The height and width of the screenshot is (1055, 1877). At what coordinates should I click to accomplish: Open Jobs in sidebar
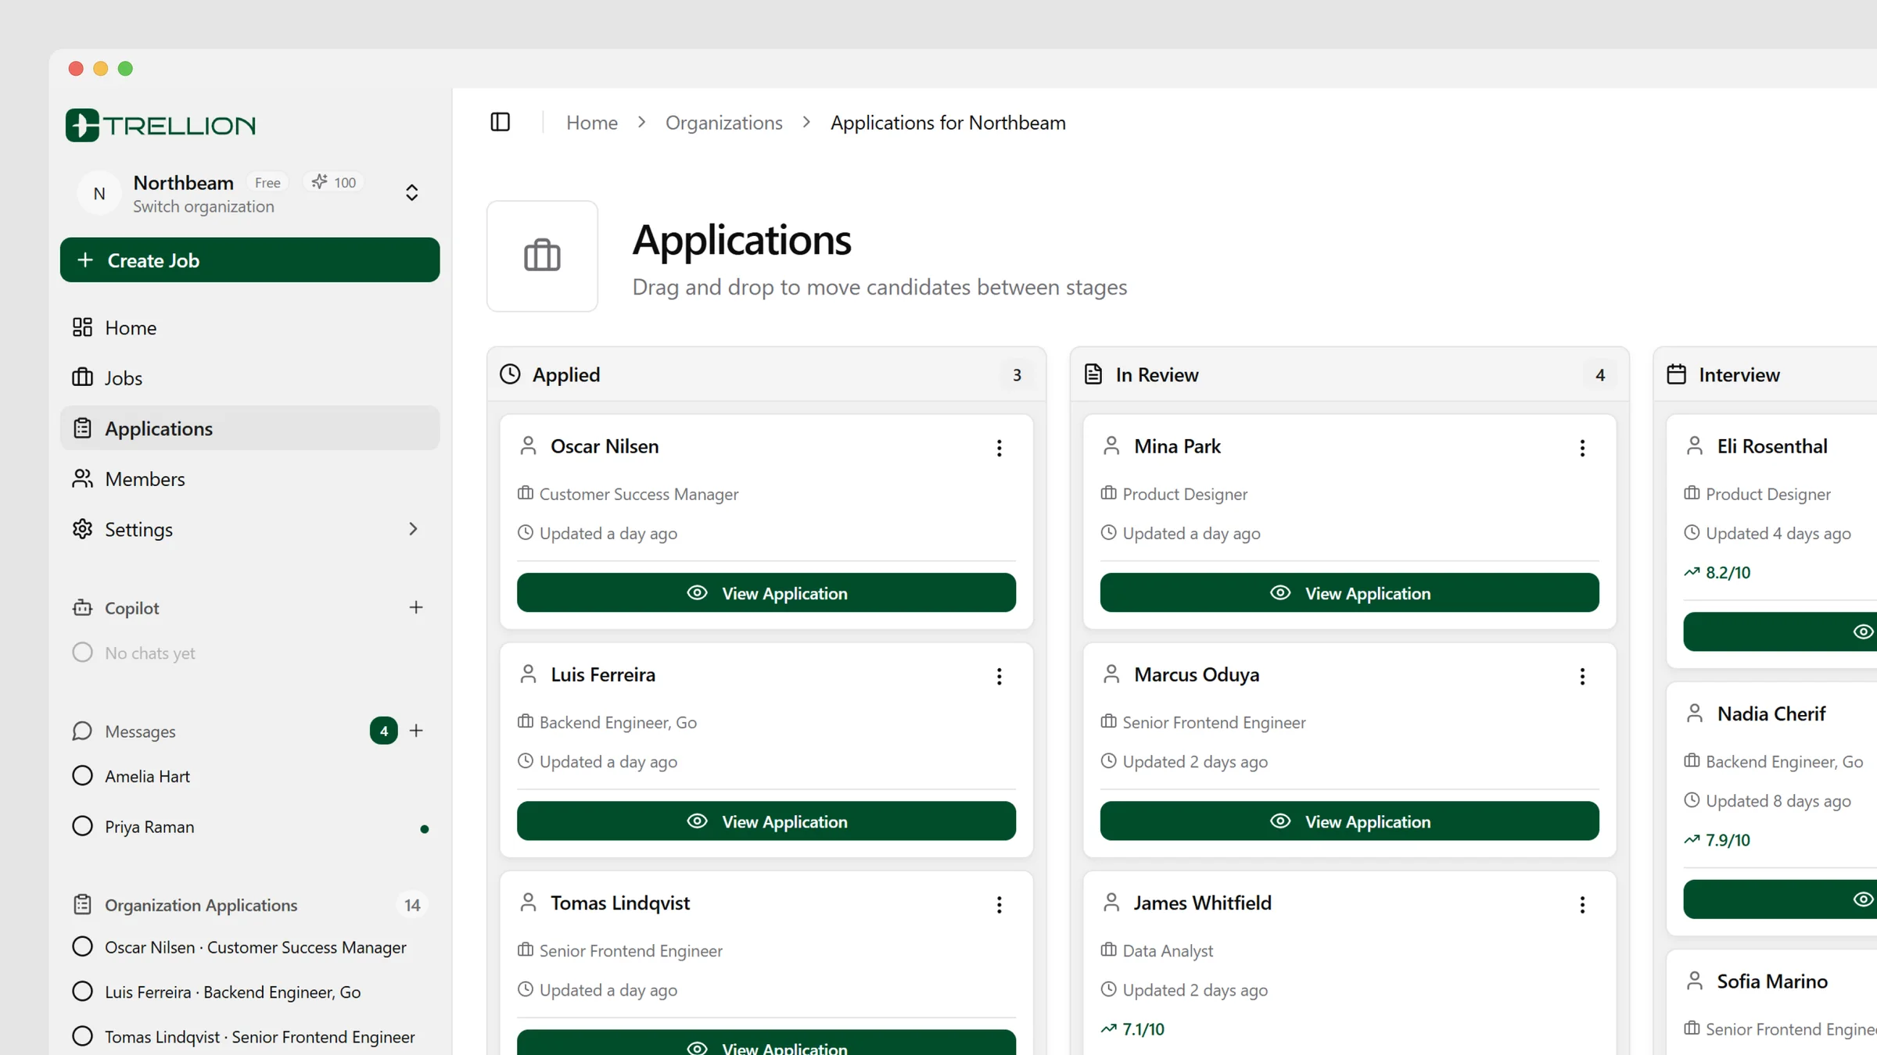coord(250,377)
